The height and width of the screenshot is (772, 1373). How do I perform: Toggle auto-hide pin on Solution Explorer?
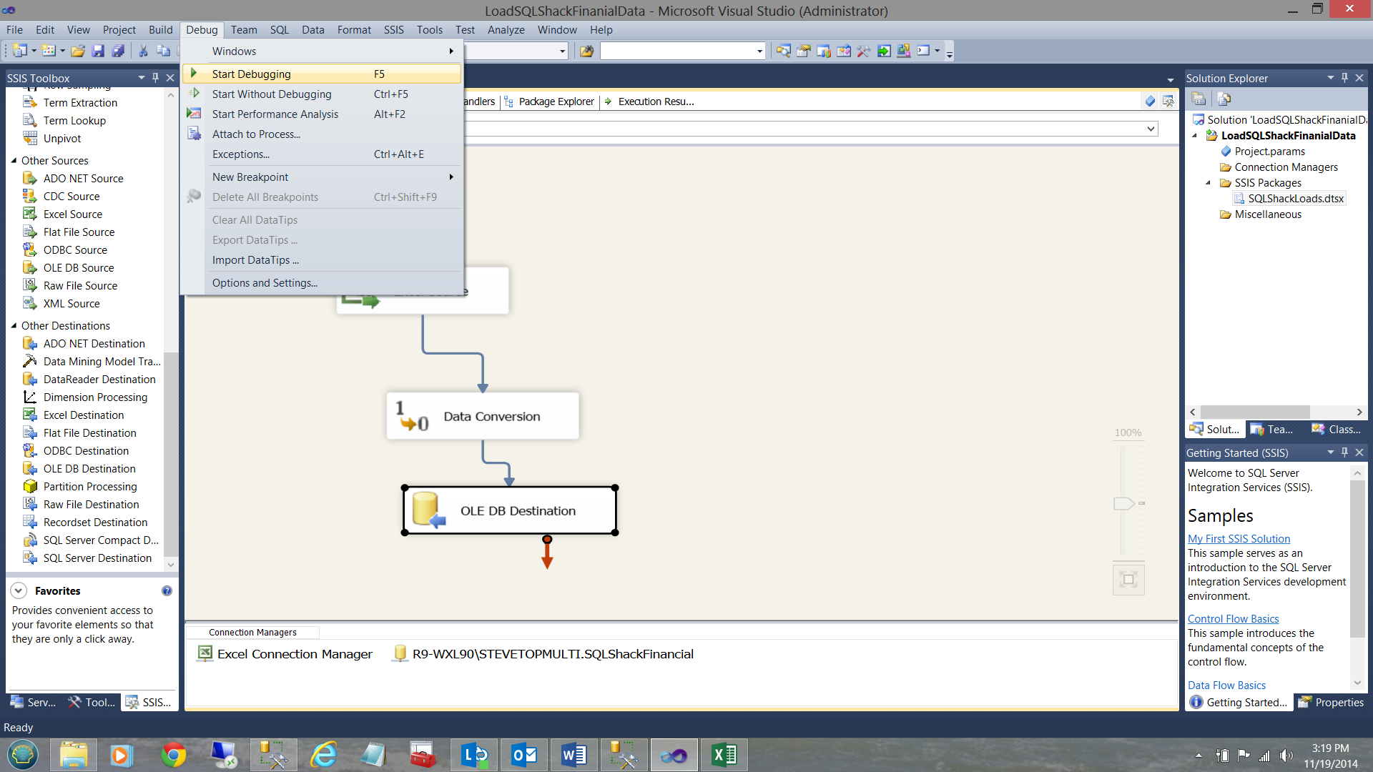click(1344, 78)
